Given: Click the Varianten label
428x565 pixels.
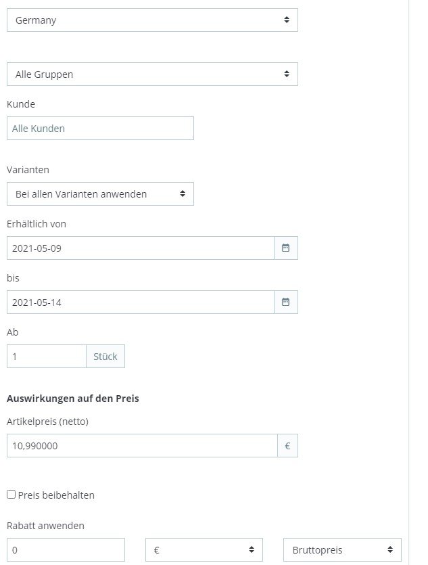Looking at the screenshot, I should pos(28,170).
